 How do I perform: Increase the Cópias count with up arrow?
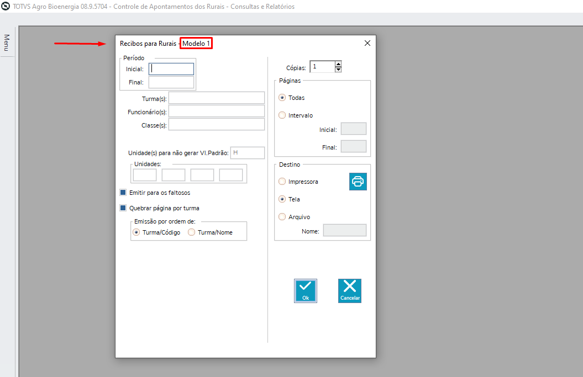tap(338, 64)
